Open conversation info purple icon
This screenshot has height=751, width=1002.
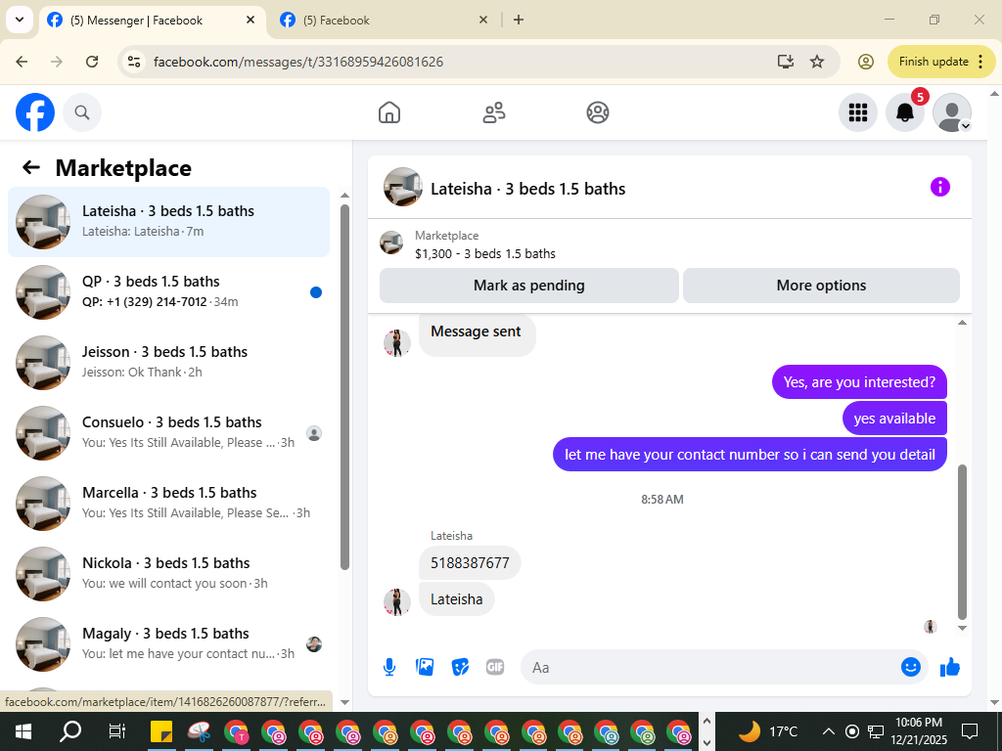tap(940, 187)
